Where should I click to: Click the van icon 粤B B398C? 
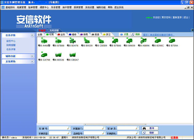click(x=158, y=41)
